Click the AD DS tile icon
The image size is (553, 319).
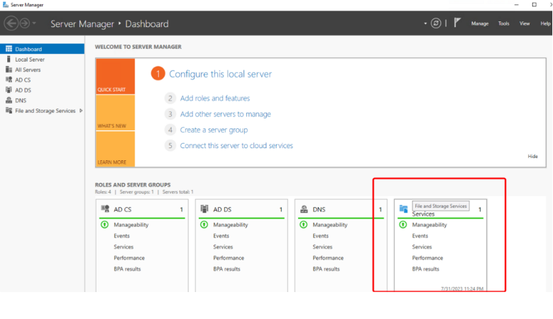204,209
